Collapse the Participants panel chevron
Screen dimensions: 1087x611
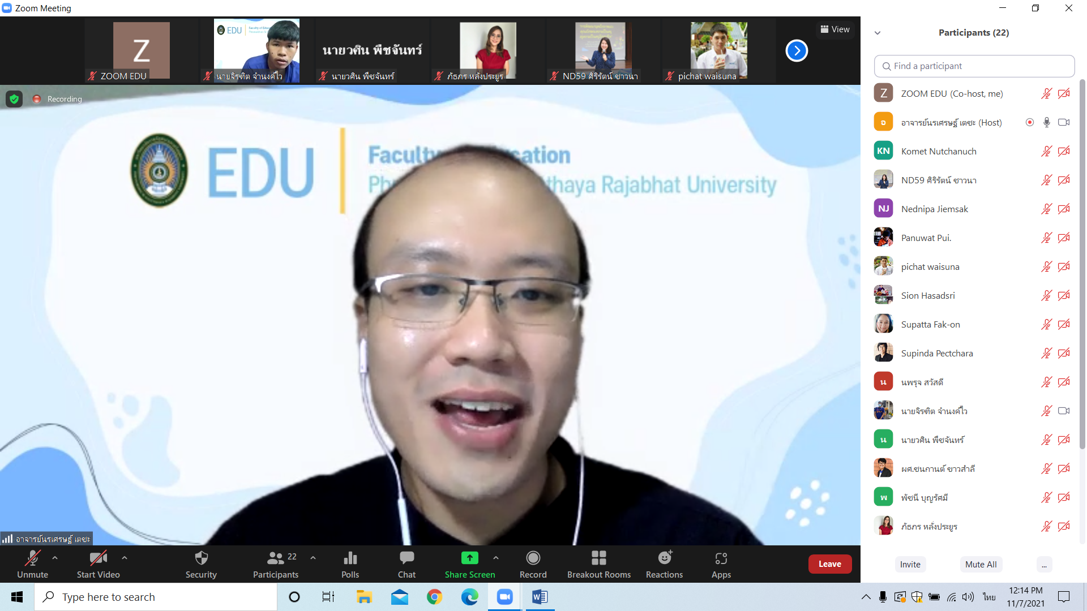pyautogui.click(x=878, y=33)
